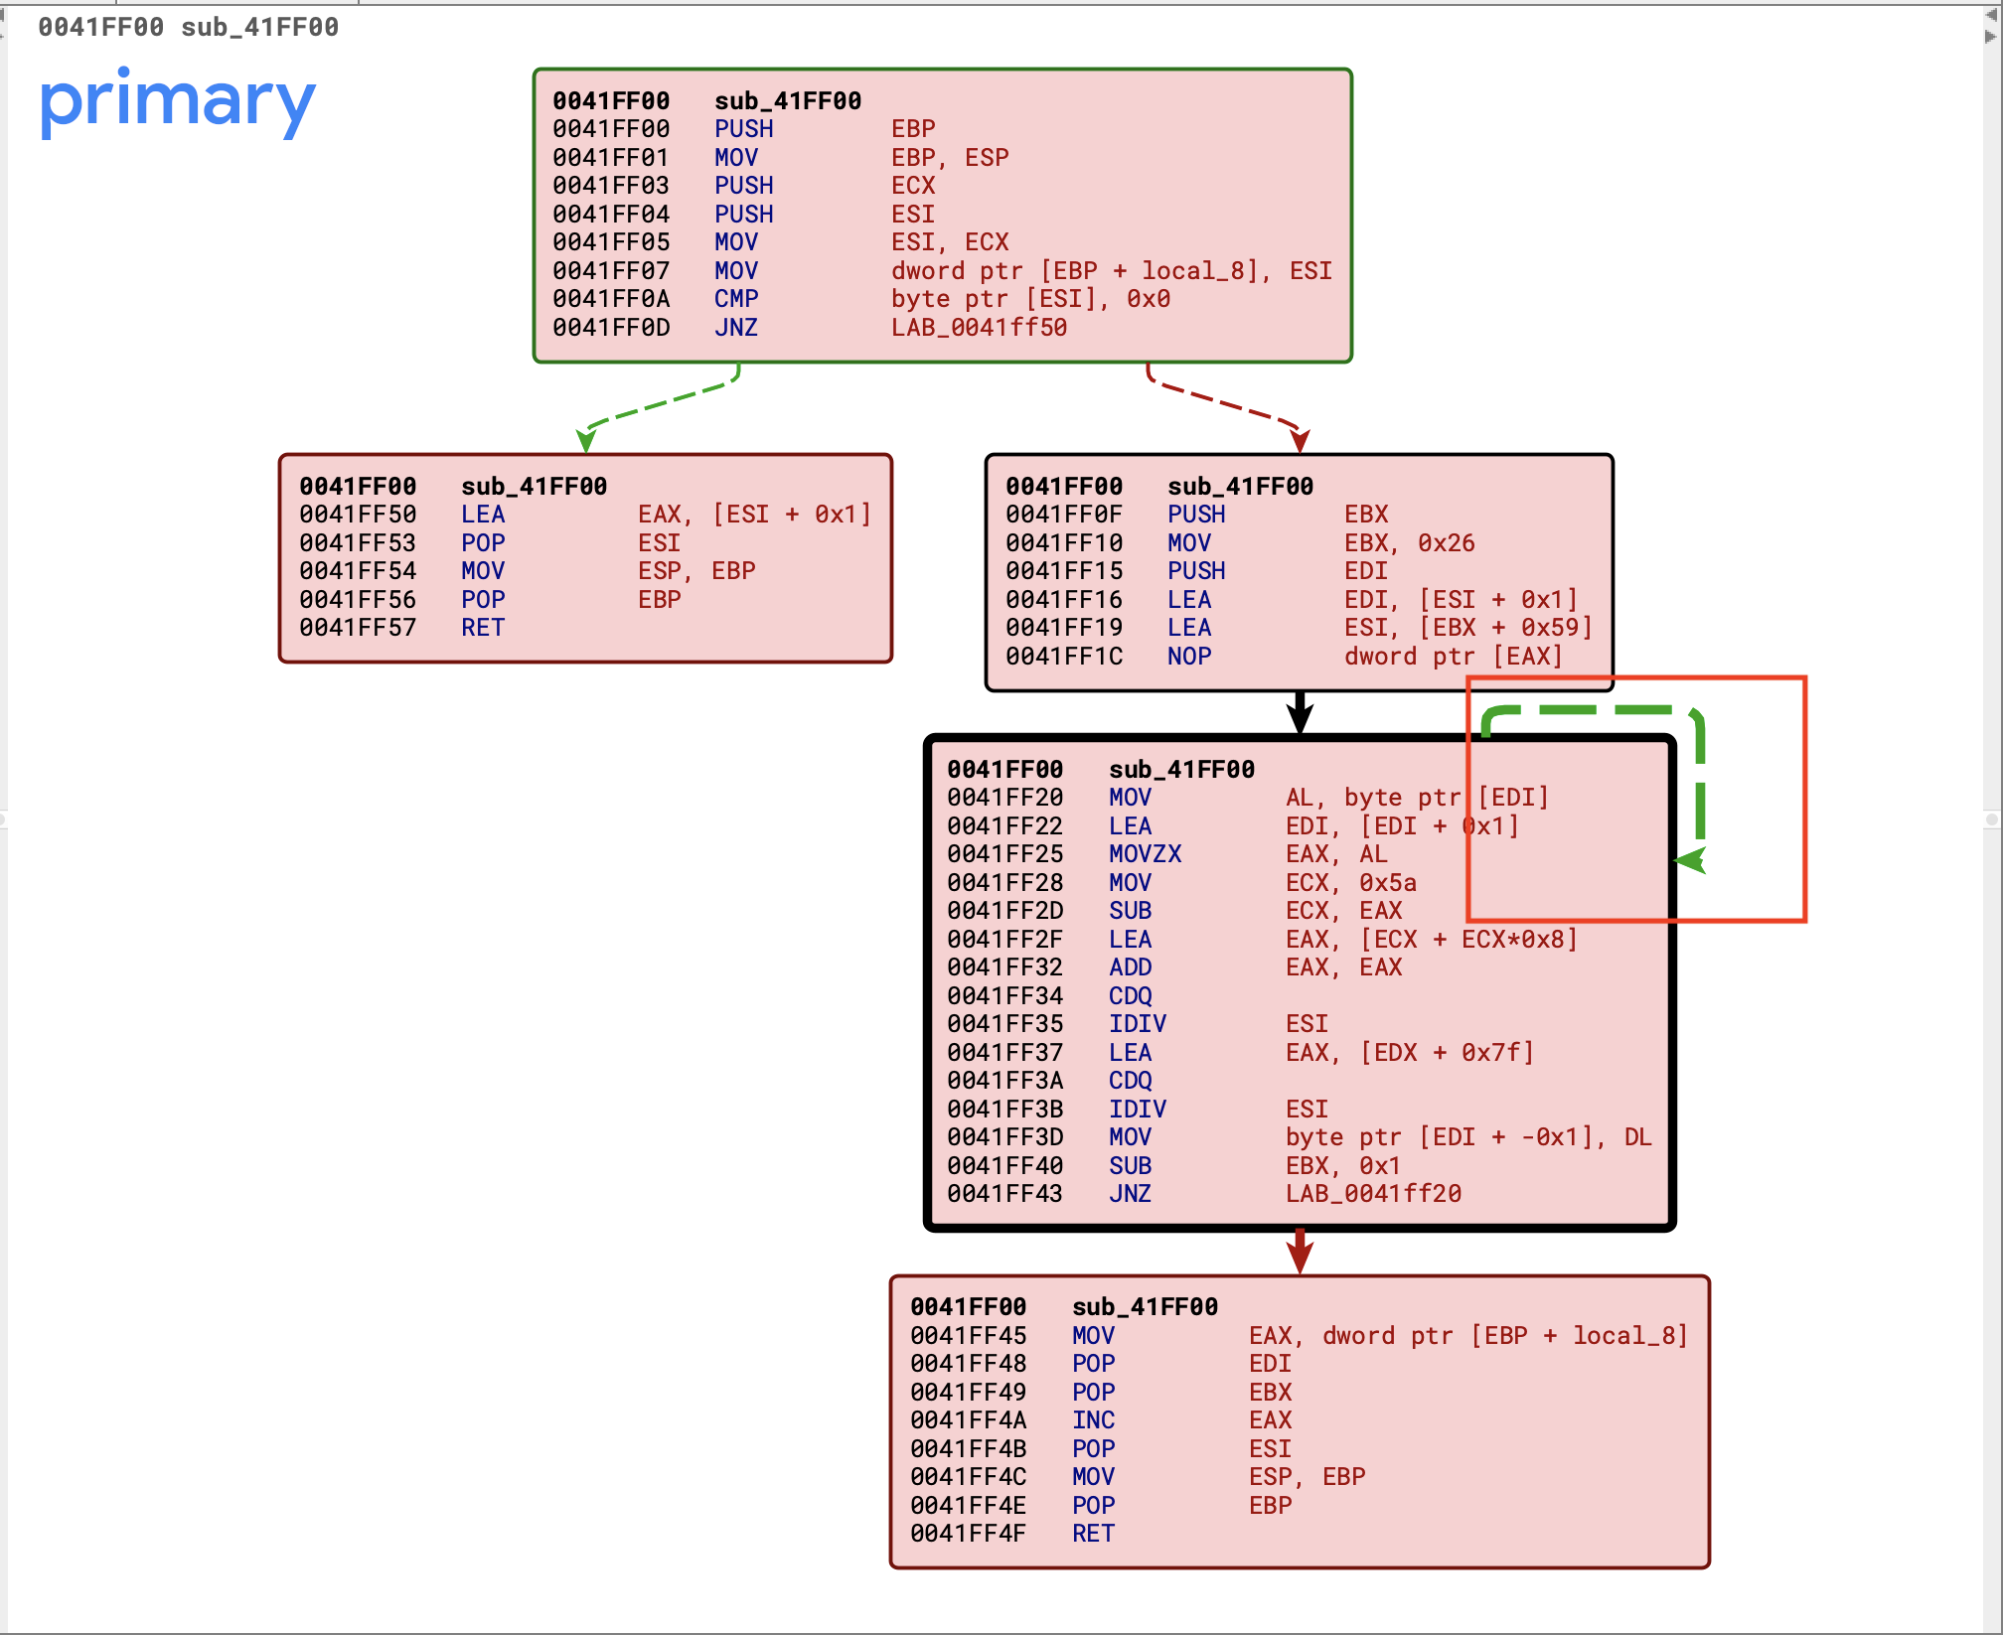The image size is (2003, 1635).
Task: Select the title '0041FF00 sub_41FF00' header
Action: pos(188,27)
